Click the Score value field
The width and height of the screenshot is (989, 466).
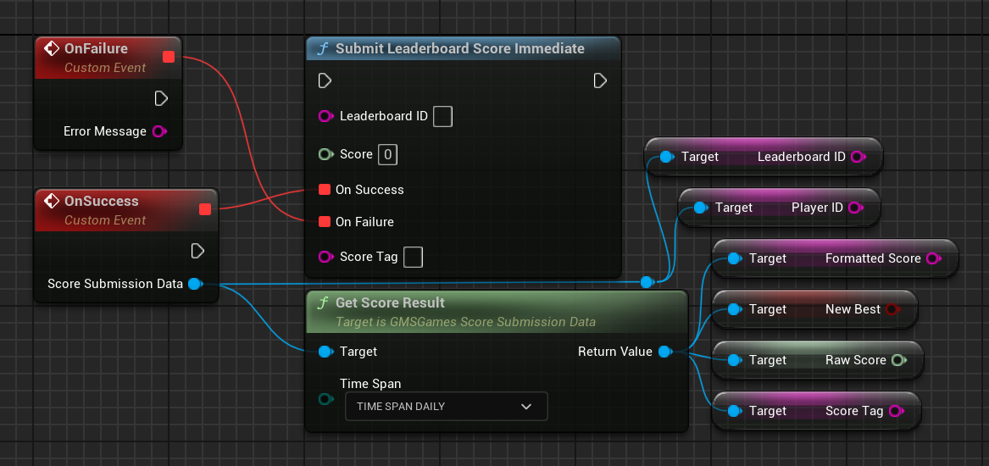(x=387, y=154)
